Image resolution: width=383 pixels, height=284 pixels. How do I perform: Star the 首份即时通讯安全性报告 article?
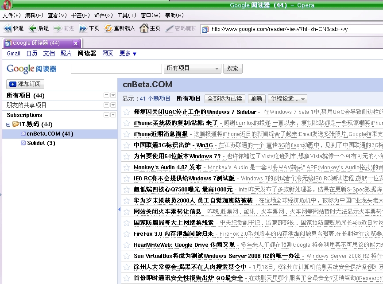coord(127,278)
